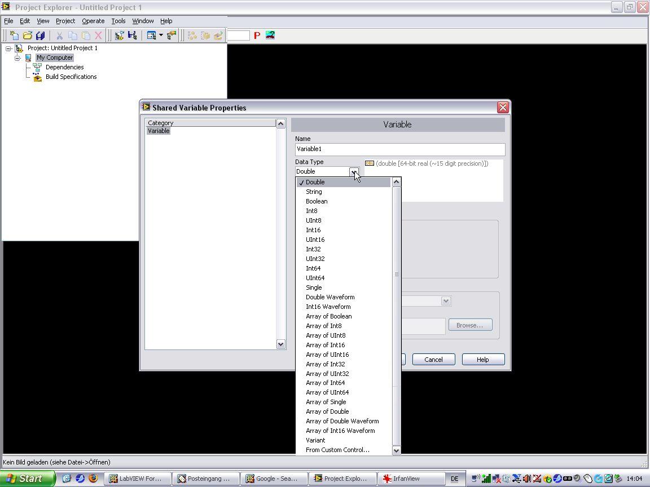Click the Open file toolbar icon
650x487 pixels.
27,36
